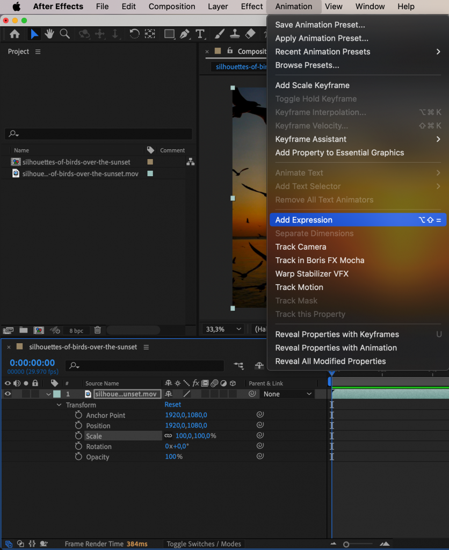449x550 pixels.
Task: Choose Add Expression from the Animation menu
Action: coord(304,220)
